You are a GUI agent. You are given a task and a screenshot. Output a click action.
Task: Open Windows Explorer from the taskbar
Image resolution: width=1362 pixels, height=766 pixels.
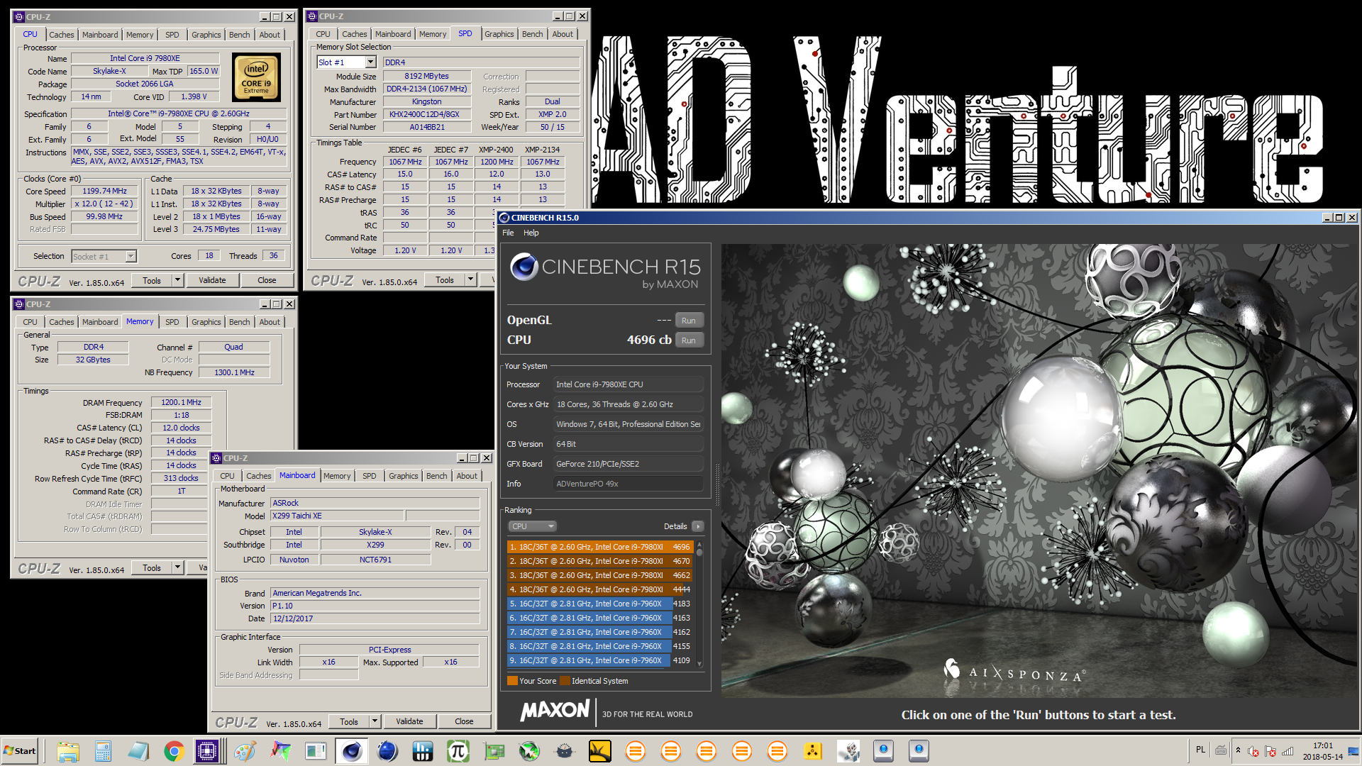click(x=68, y=750)
